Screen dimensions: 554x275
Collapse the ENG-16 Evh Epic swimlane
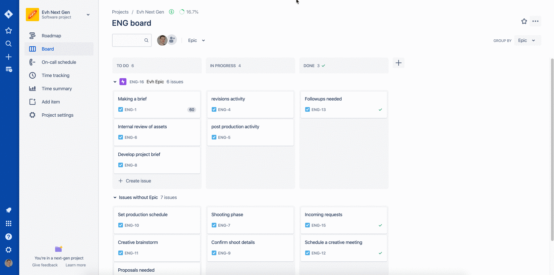click(115, 82)
